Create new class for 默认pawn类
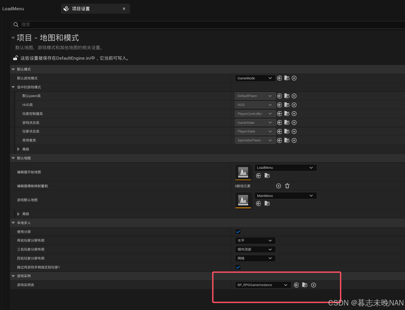Screen dimensions: 405x310 pyautogui.click(x=294, y=96)
